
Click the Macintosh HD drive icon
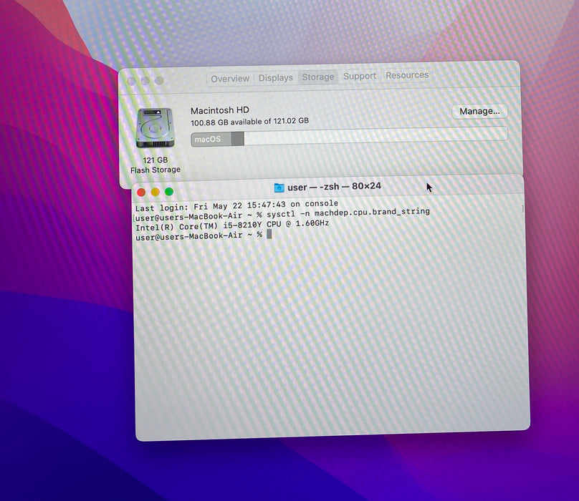155,127
